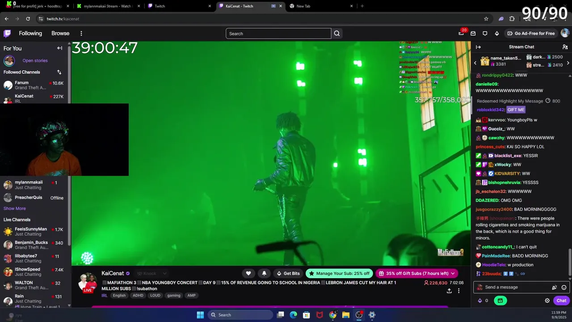
Task: Open PreacherQuis offline channel
Action: (x=34, y=198)
